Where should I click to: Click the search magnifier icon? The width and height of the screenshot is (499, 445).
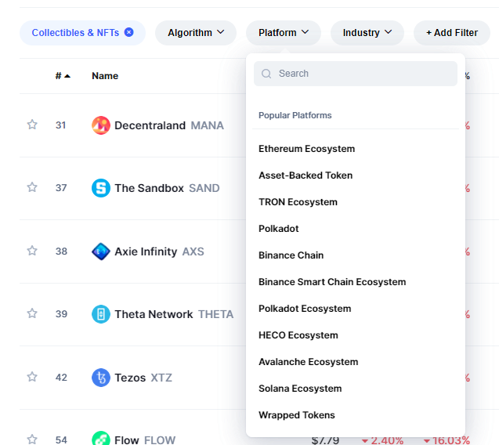point(266,74)
